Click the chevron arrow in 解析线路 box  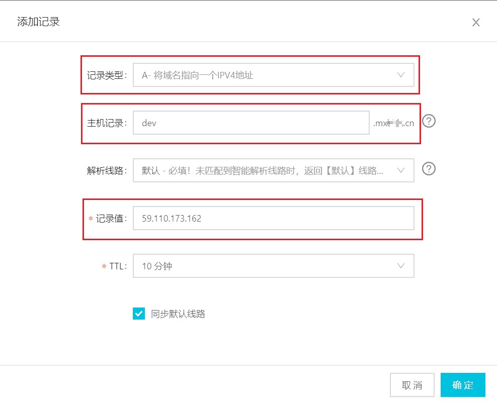[401, 170]
